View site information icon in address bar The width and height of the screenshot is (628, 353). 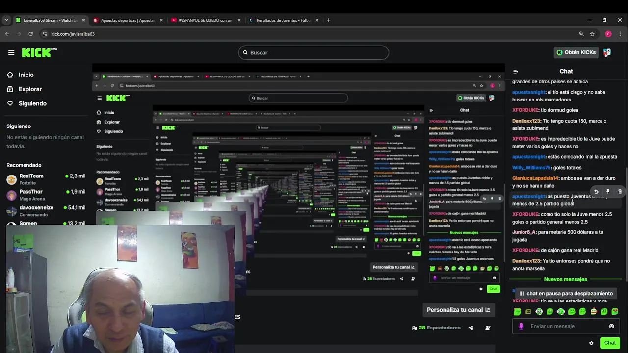click(x=45, y=34)
